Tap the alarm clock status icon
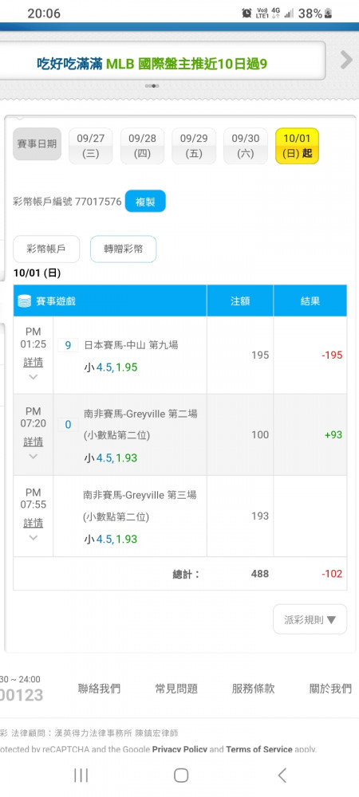The height and width of the screenshot is (797, 359). (247, 14)
